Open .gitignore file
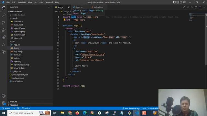207x116 pixels. 30,71
